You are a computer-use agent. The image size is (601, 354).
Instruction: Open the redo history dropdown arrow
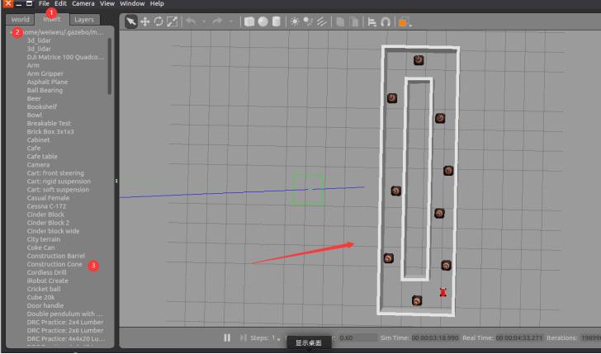tap(231, 21)
